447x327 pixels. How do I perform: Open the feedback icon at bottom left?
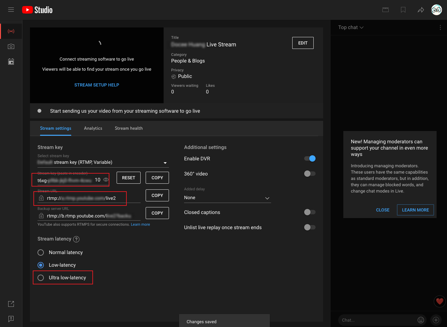click(x=11, y=319)
